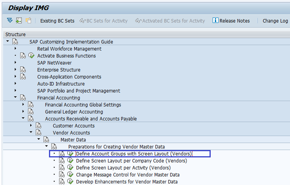The height and width of the screenshot is (185, 290).
Task: Collapse SAP Customizing Implementation Guide node
Action: (8, 41)
